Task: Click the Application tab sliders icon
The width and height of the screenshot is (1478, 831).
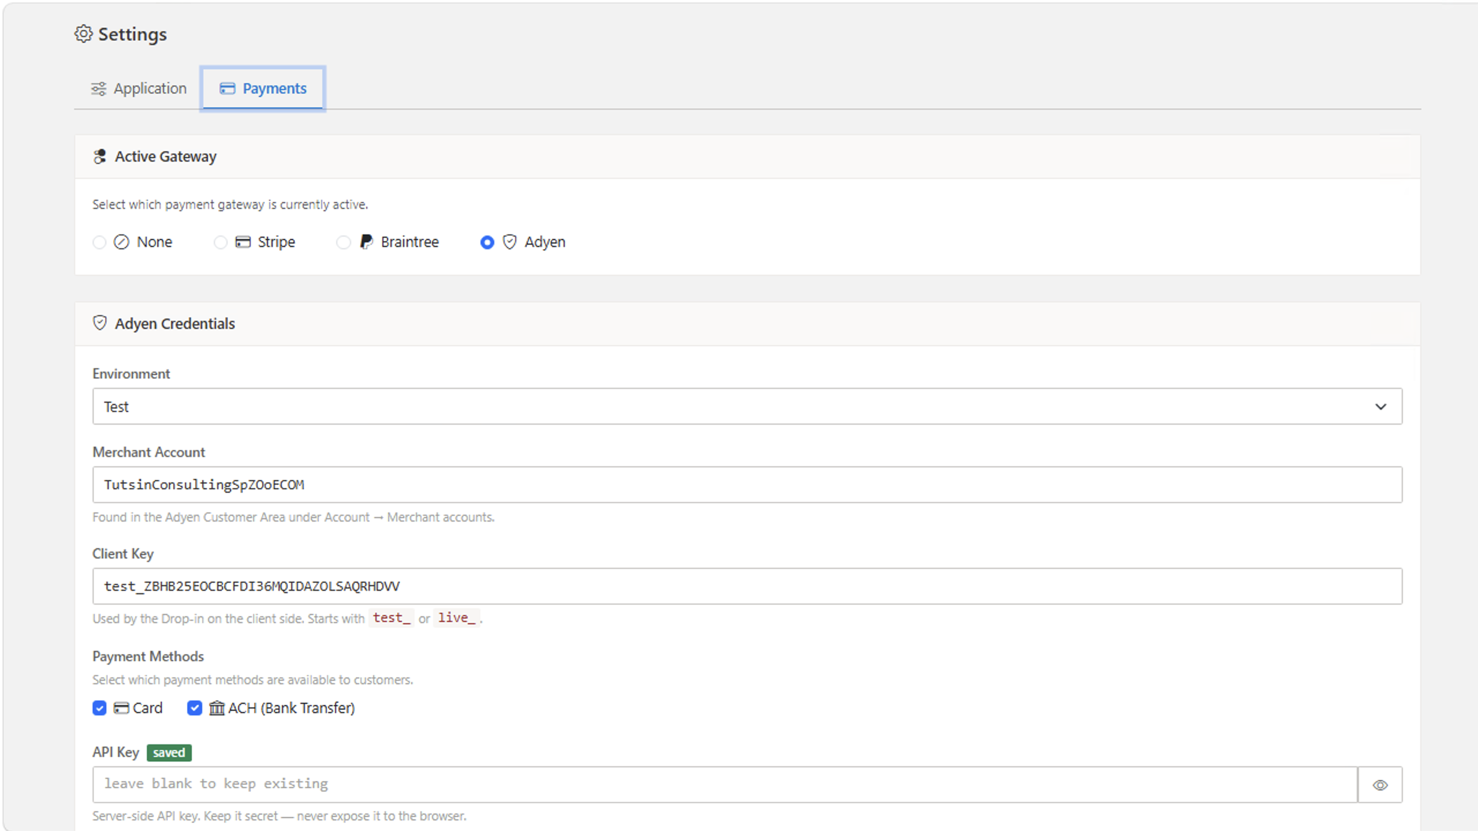Action: (99, 89)
